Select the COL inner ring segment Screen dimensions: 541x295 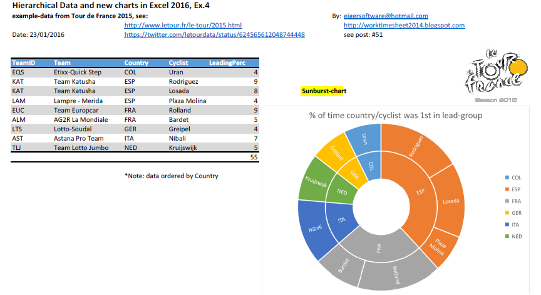coord(371,166)
